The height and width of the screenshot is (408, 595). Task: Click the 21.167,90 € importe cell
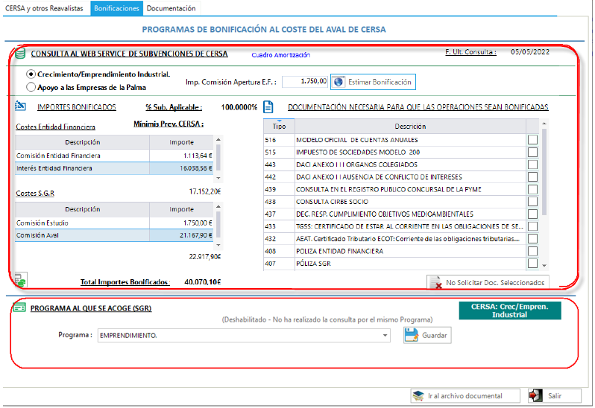coord(181,235)
